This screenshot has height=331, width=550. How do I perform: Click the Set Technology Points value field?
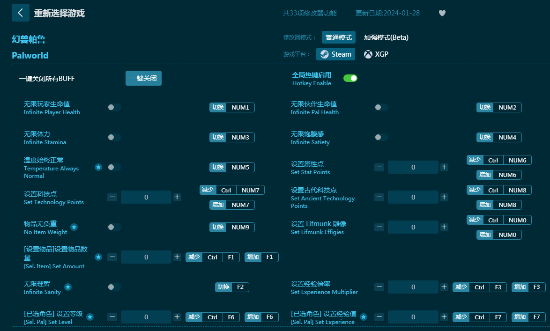(x=146, y=197)
